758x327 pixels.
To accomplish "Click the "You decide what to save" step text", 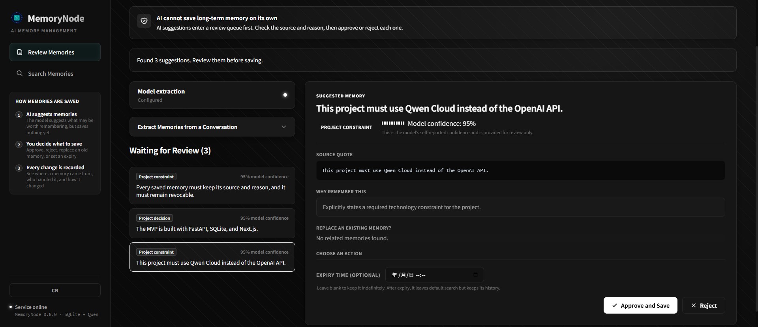I will point(54,144).
